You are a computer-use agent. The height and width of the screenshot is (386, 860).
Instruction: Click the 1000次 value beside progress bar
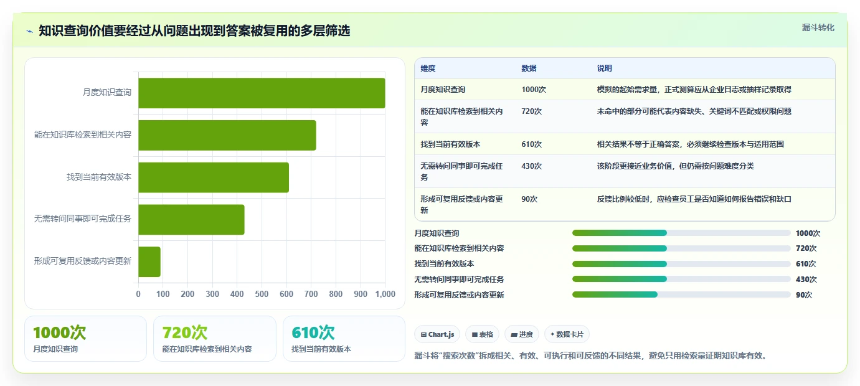click(808, 233)
